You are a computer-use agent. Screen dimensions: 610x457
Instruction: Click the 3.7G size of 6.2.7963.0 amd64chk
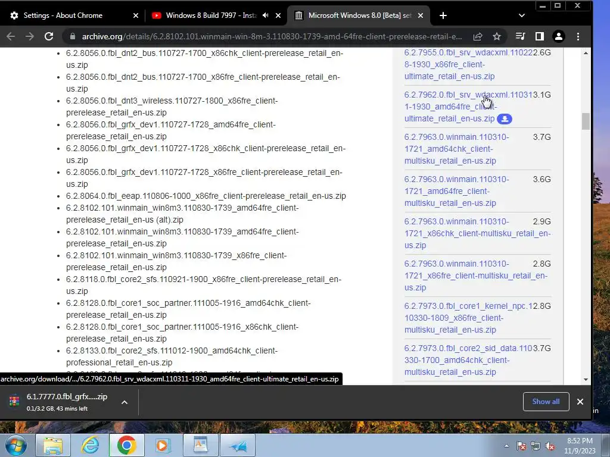coord(542,137)
